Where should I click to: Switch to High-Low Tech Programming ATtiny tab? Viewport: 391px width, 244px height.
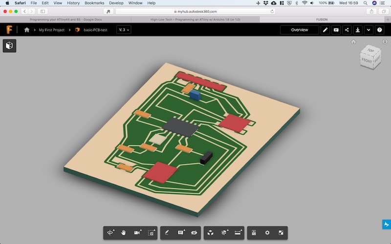[x=195, y=20]
